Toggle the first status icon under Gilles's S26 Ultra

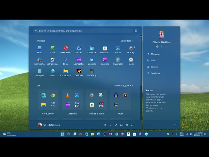coord(157,46)
